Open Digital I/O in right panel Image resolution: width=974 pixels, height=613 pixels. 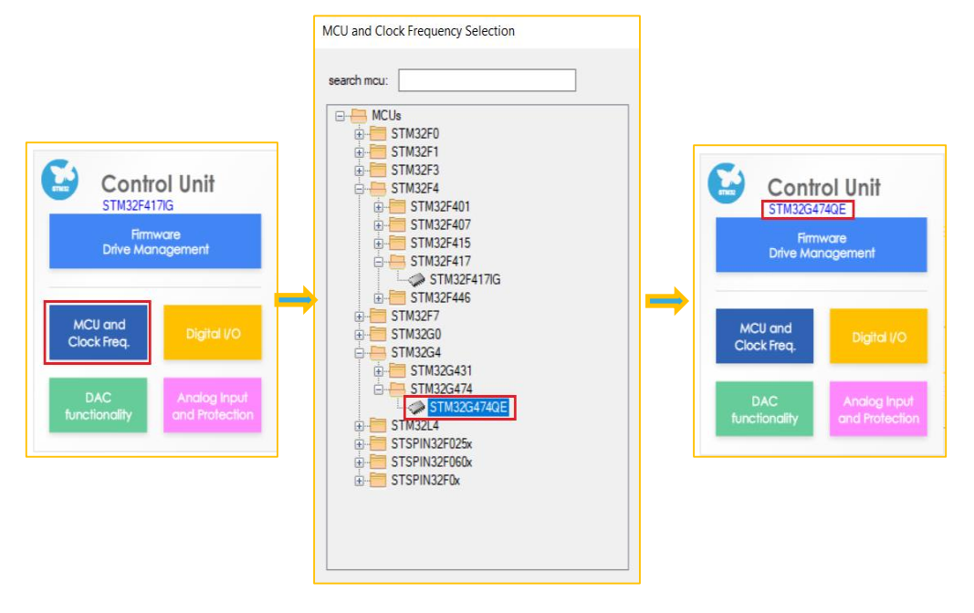878,337
